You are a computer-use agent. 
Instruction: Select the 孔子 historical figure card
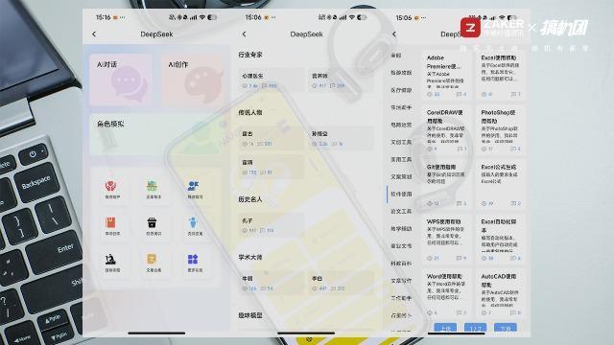tap(271, 225)
